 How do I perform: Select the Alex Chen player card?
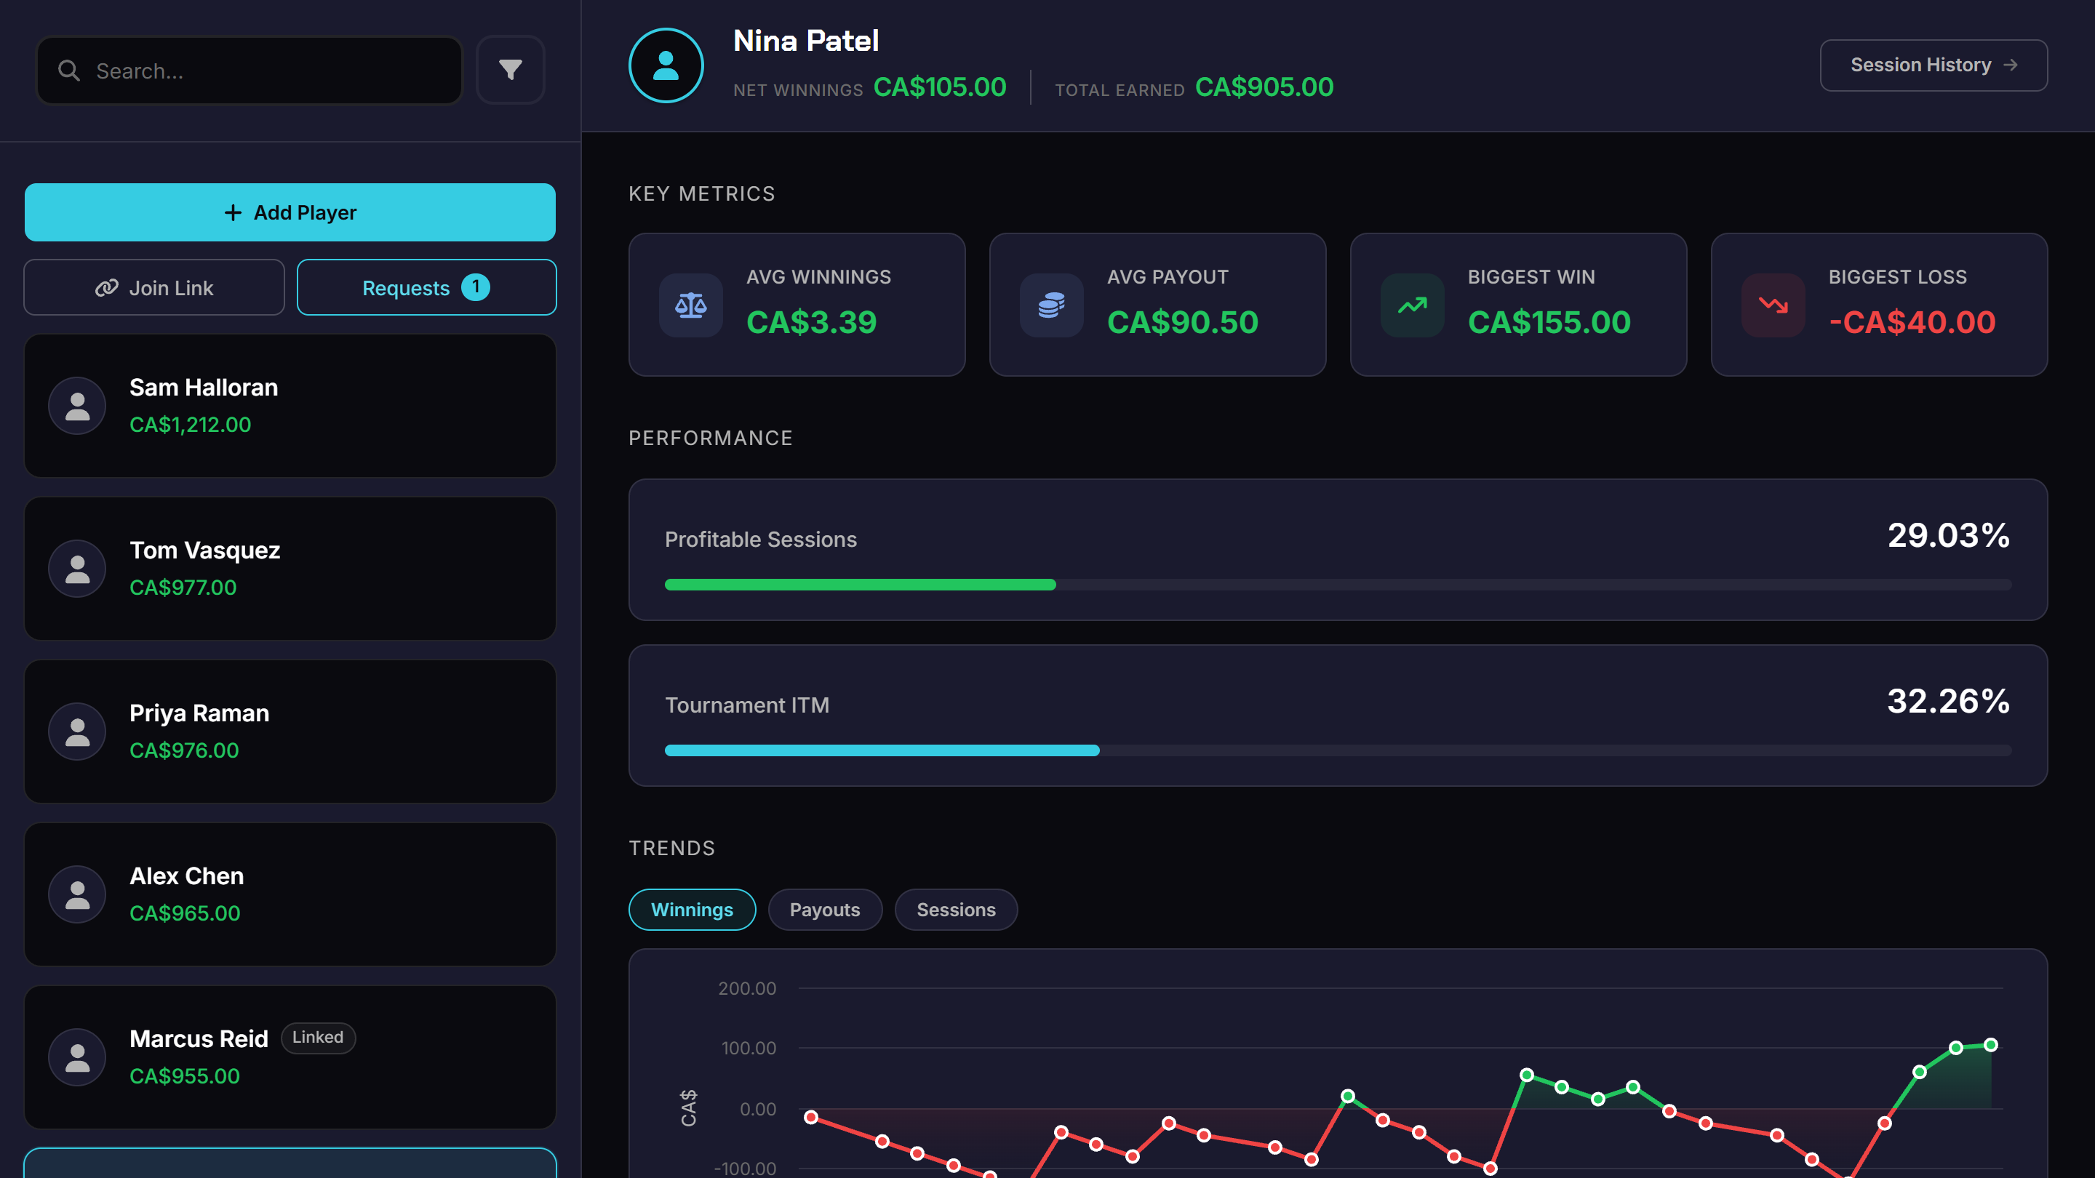click(x=290, y=894)
